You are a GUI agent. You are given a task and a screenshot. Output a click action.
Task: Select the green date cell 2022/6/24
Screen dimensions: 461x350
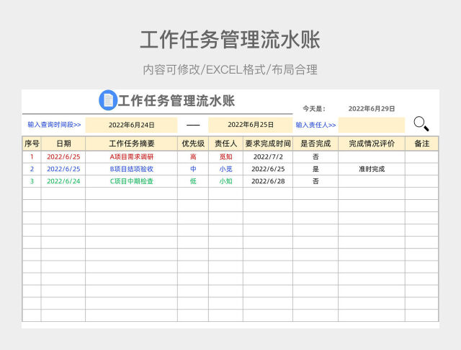coord(63,181)
